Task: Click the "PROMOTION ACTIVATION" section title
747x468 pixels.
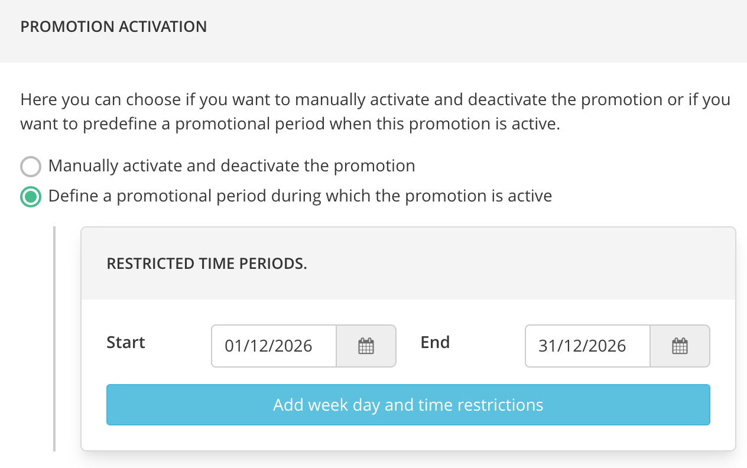Action: [113, 27]
